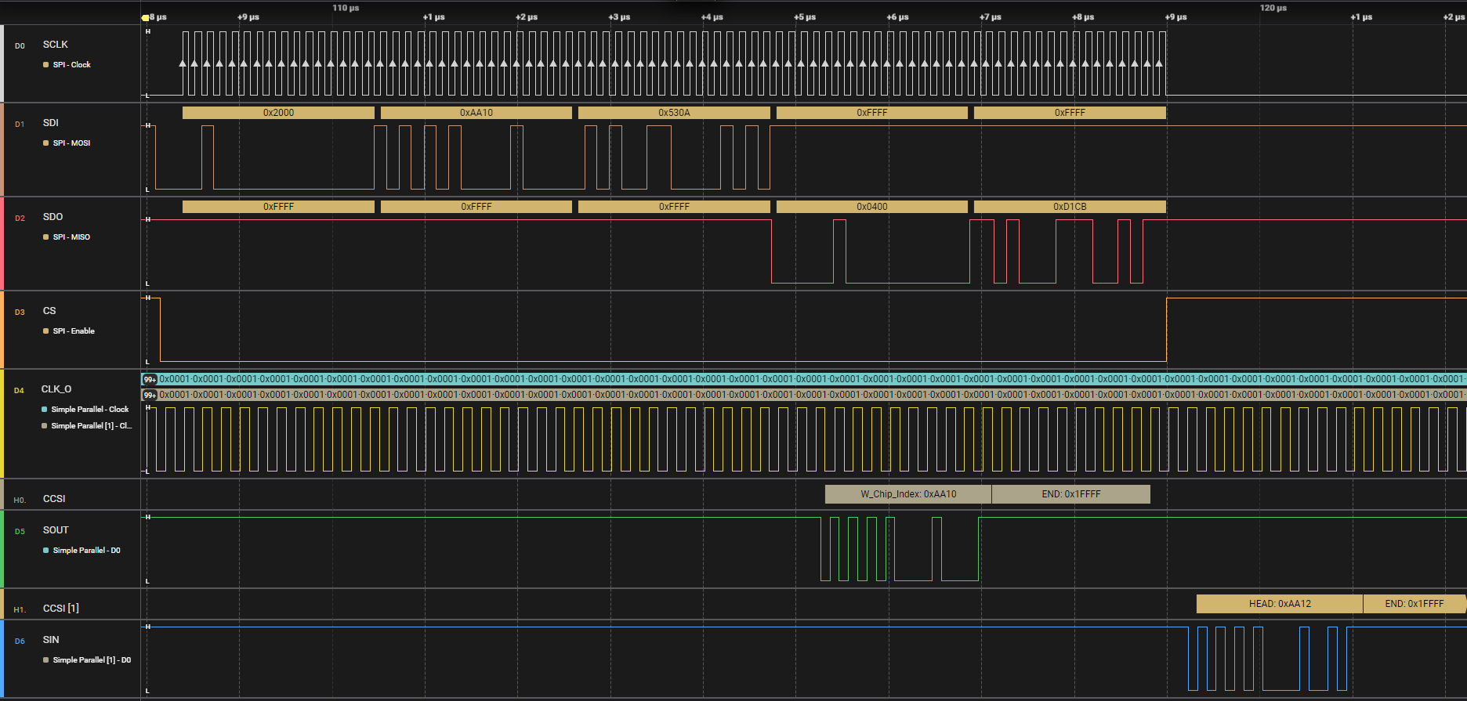This screenshot has width=1467, height=701.
Task: Click the Simple Parallel [1] - D0 square under SIN
Action: coord(45,660)
